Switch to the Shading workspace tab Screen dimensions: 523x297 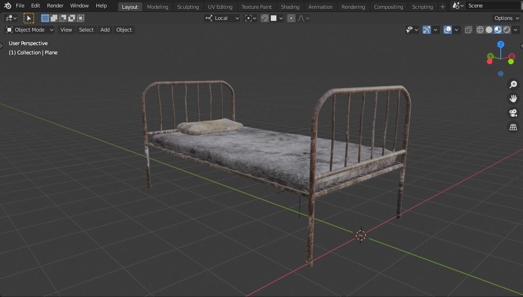290,7
